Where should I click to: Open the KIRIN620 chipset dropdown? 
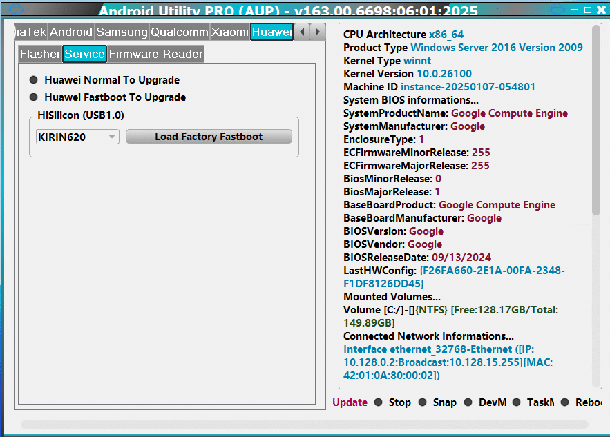click(x=77, y=137)
